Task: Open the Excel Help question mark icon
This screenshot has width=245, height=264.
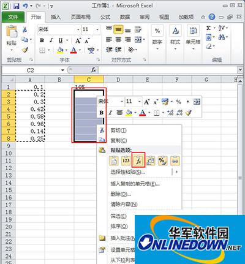Action: [x=212, y=17]
